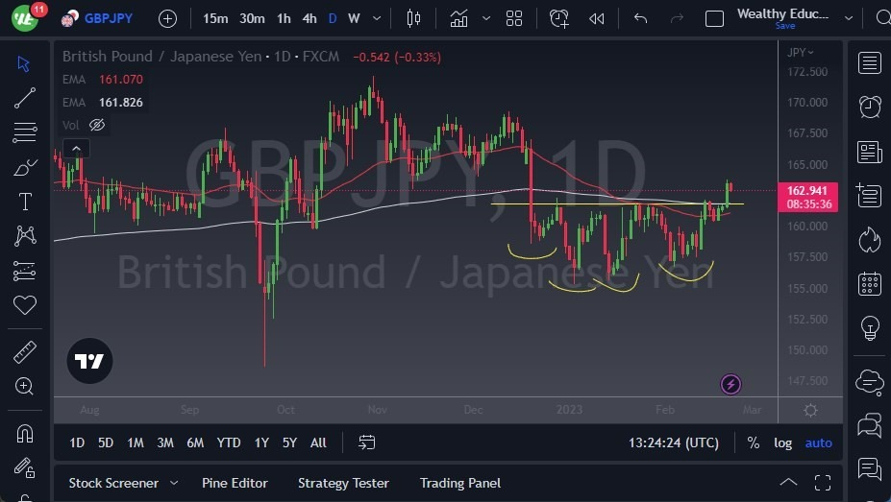Select the daily D timeframe
Viewport: 891px width, 502px height.
pos(333,19)
